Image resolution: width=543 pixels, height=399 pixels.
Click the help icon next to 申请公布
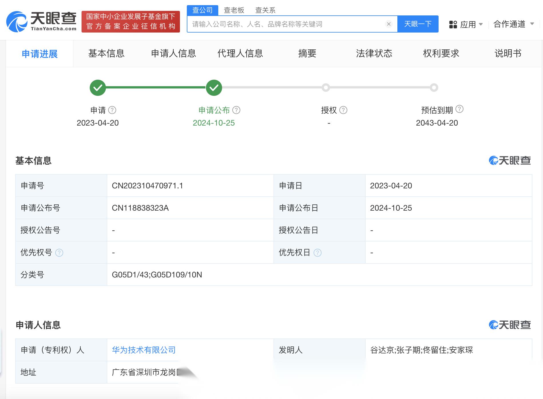point(236,110)
